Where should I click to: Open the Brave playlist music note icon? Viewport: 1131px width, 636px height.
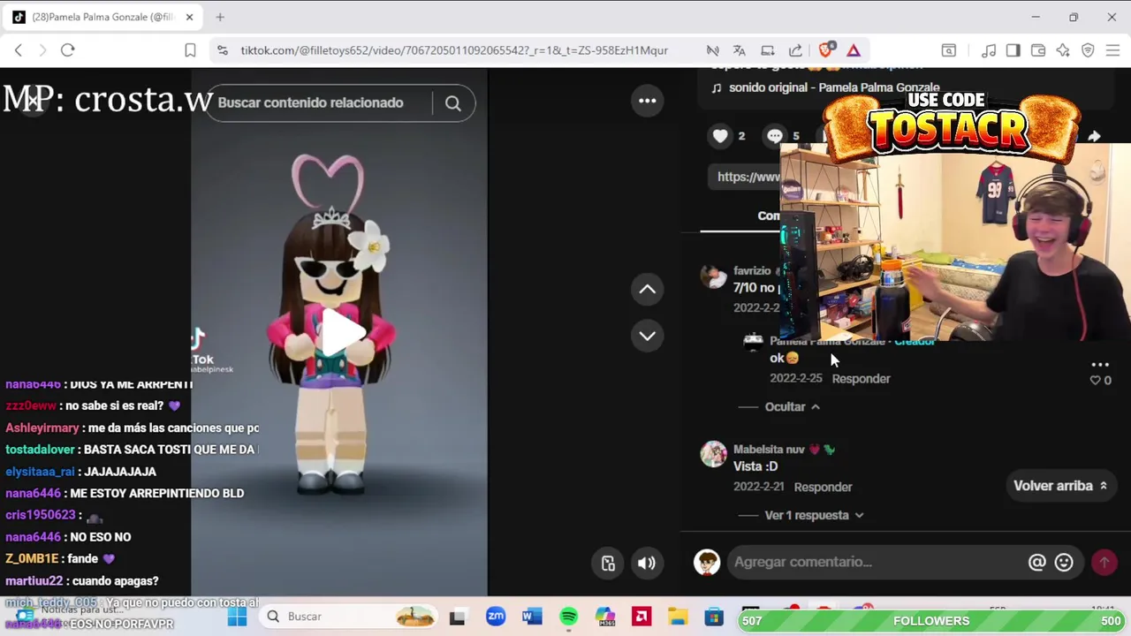(x=989, y=50)
